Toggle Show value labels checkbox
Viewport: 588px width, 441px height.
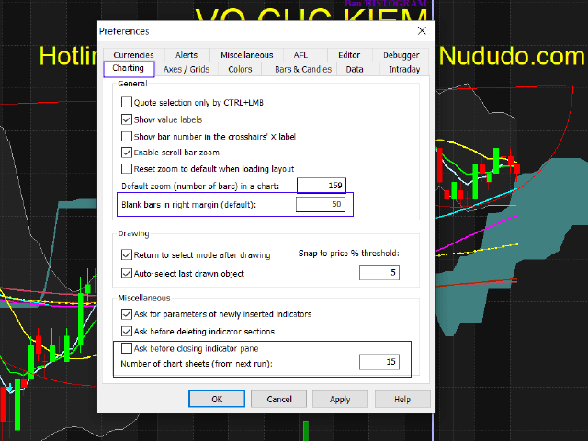[x=127, y=119]
